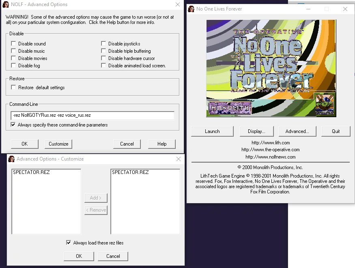This screenshot has width=355, height=268.
Task: Launch the No One Lives Forever game
Action: [212, 131]
